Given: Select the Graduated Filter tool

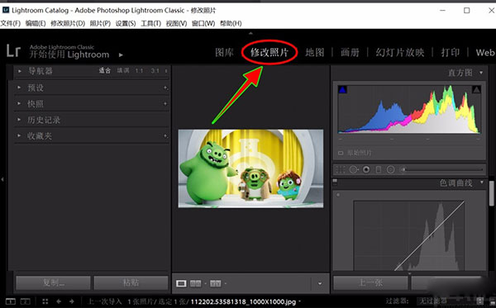Looking at the screenshot, I should (x=379, y=169).
